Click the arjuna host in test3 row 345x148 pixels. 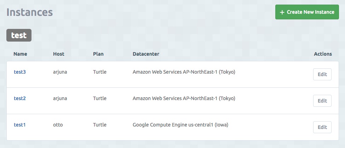(x=60, y=72)
